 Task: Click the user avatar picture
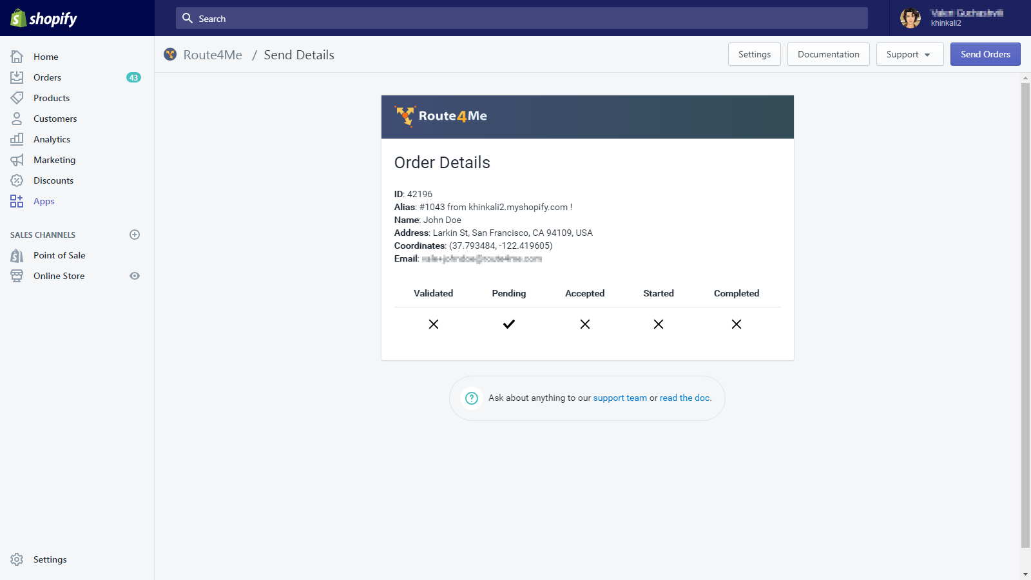click(911, 18)
